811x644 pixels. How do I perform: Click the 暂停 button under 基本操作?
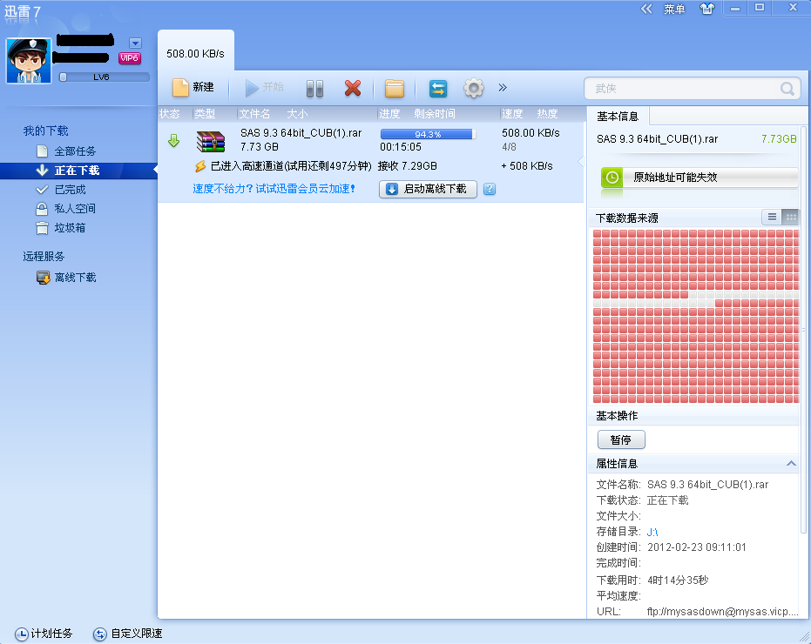pos(620,439)
